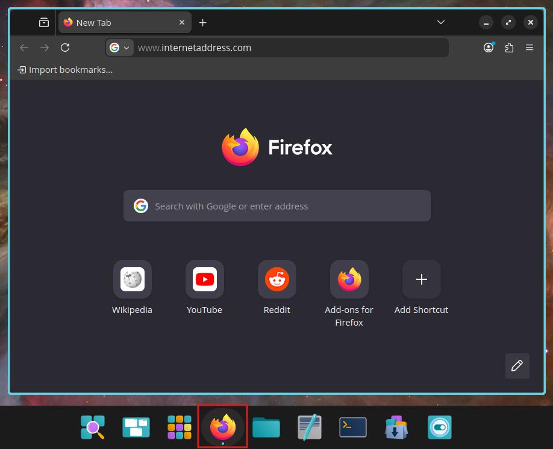The width and height of the screenshot is (553, 449).
Task: Click the back navigation arrow
Action: point(24,48)
